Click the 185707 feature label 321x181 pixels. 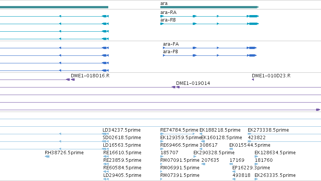pos(169,153)
